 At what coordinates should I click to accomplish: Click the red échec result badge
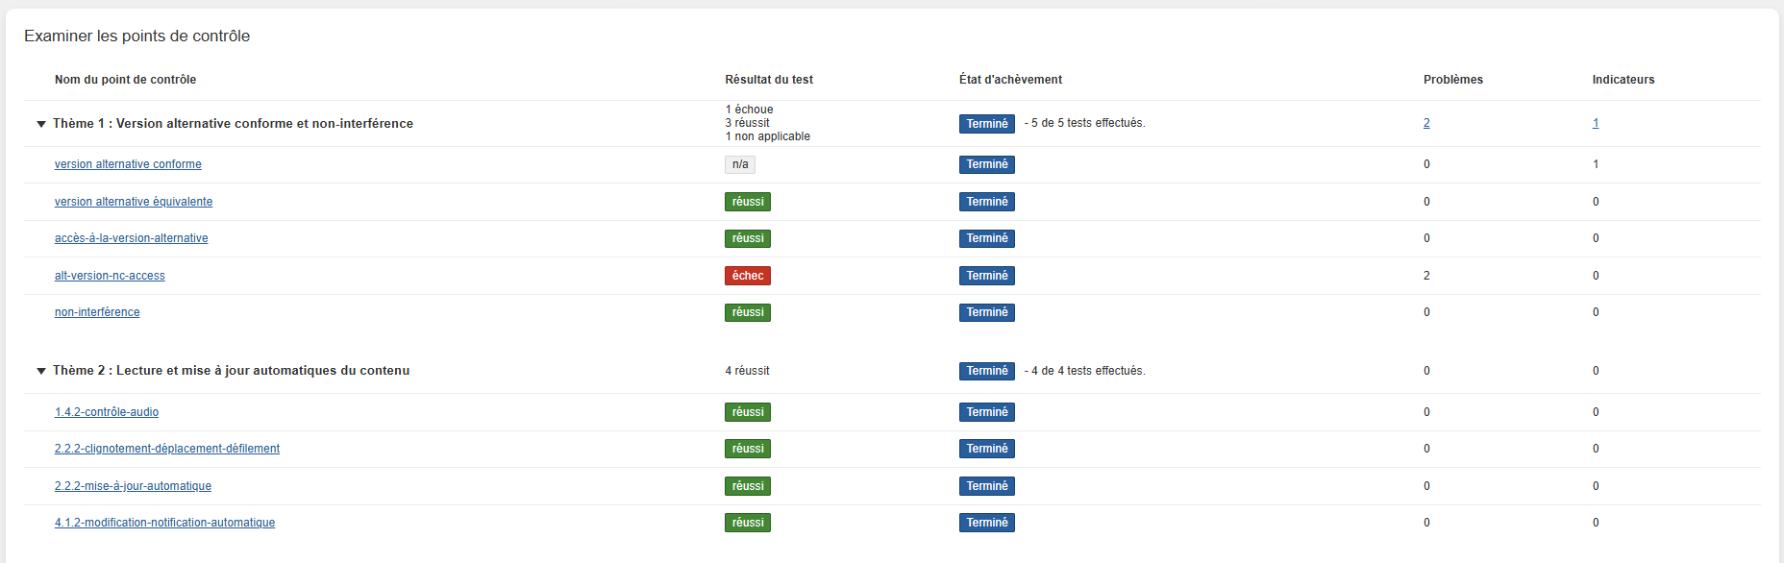747,276
